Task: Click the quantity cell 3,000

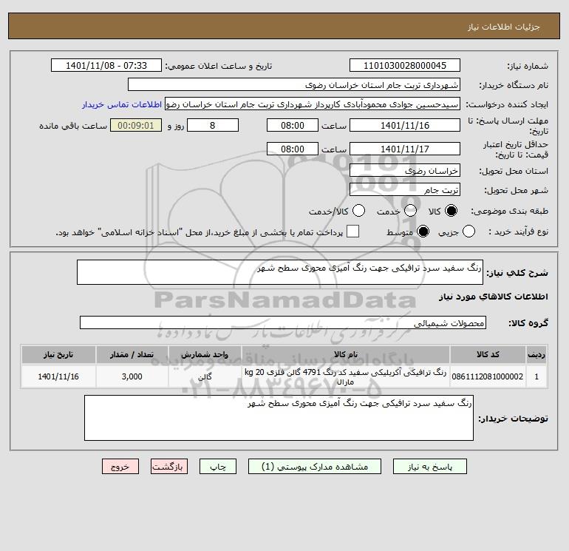Action: click(132, 376)
